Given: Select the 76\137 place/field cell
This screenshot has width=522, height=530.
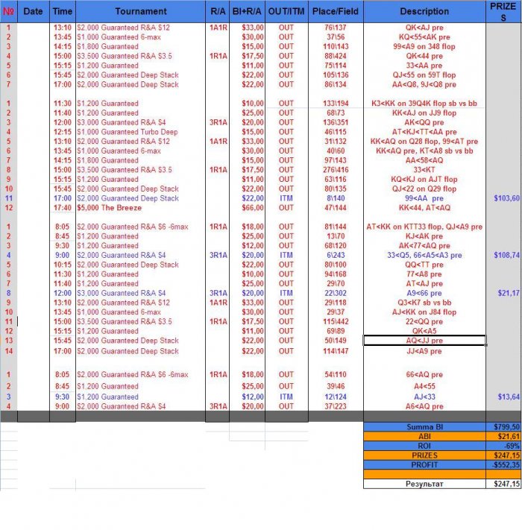Looking at the screenshot, I should point(336,28).
